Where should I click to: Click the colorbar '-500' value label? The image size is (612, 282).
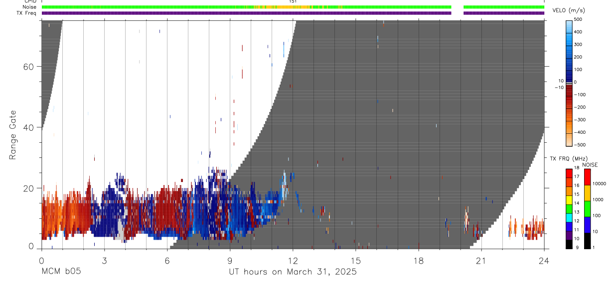click(x=579, y=145)
